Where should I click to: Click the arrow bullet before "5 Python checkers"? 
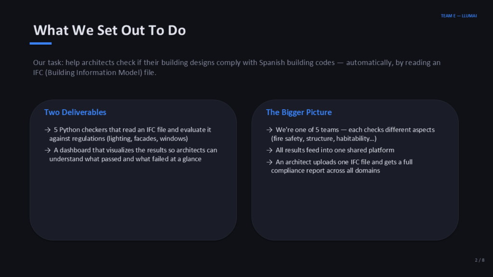tap(47, 130)
